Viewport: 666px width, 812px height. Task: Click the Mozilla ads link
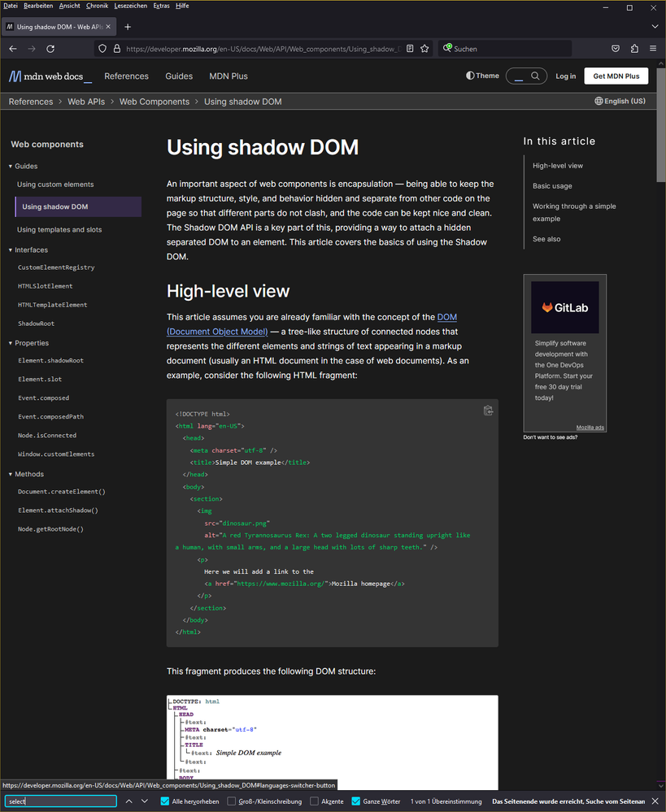tap(590, 428)
